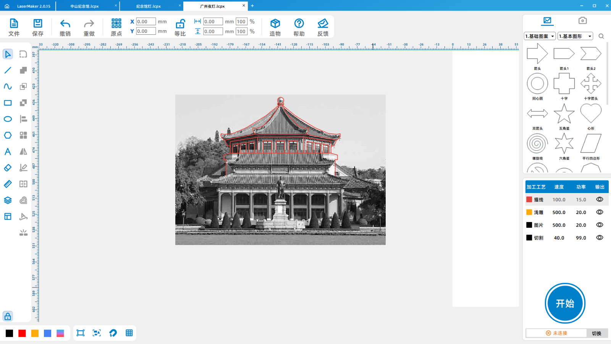Open the 造物 cube icon
The image size is (611, 344).
pos(275,24)
